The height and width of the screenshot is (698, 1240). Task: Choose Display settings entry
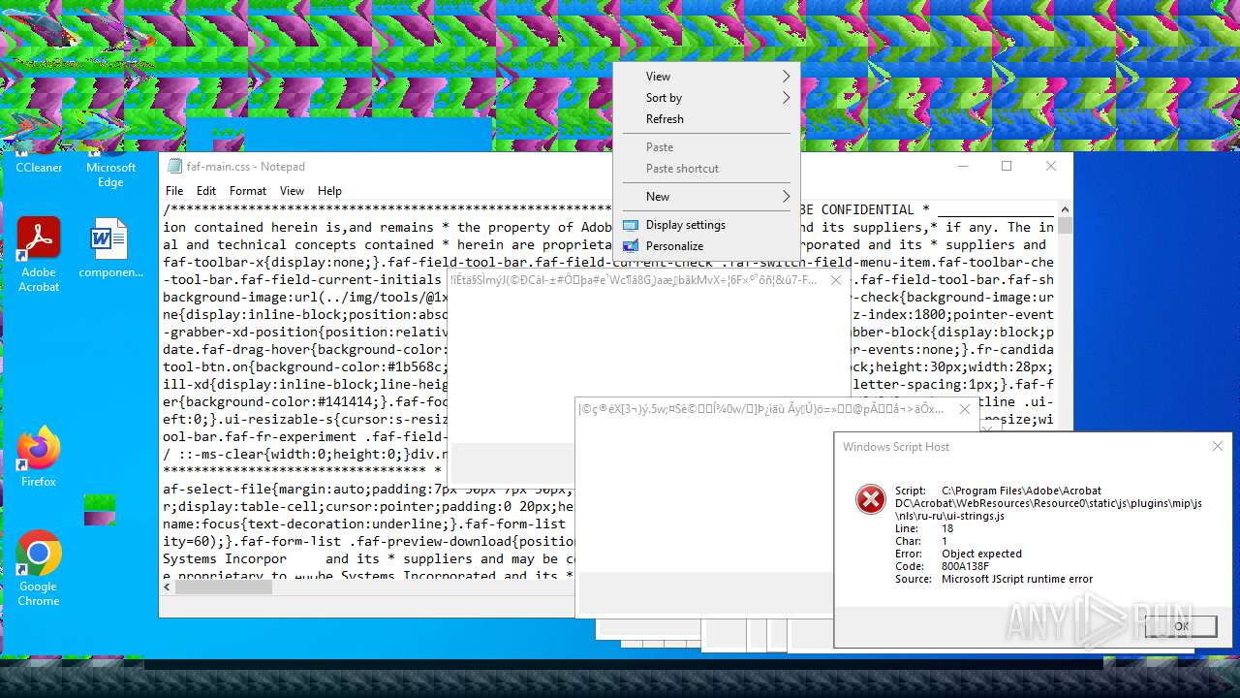[x=706, y=225]
